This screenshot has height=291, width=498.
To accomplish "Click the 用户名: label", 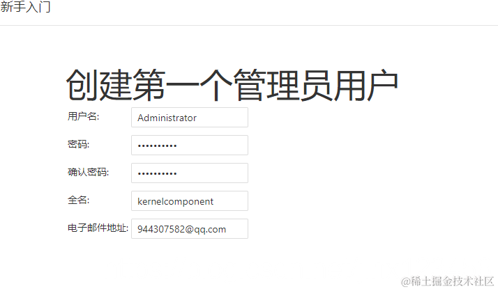I will tap(83, 116).
